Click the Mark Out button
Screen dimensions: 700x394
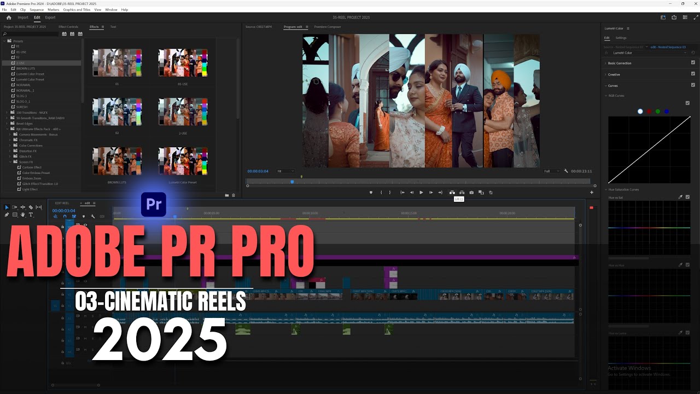[x=390, y=193]
